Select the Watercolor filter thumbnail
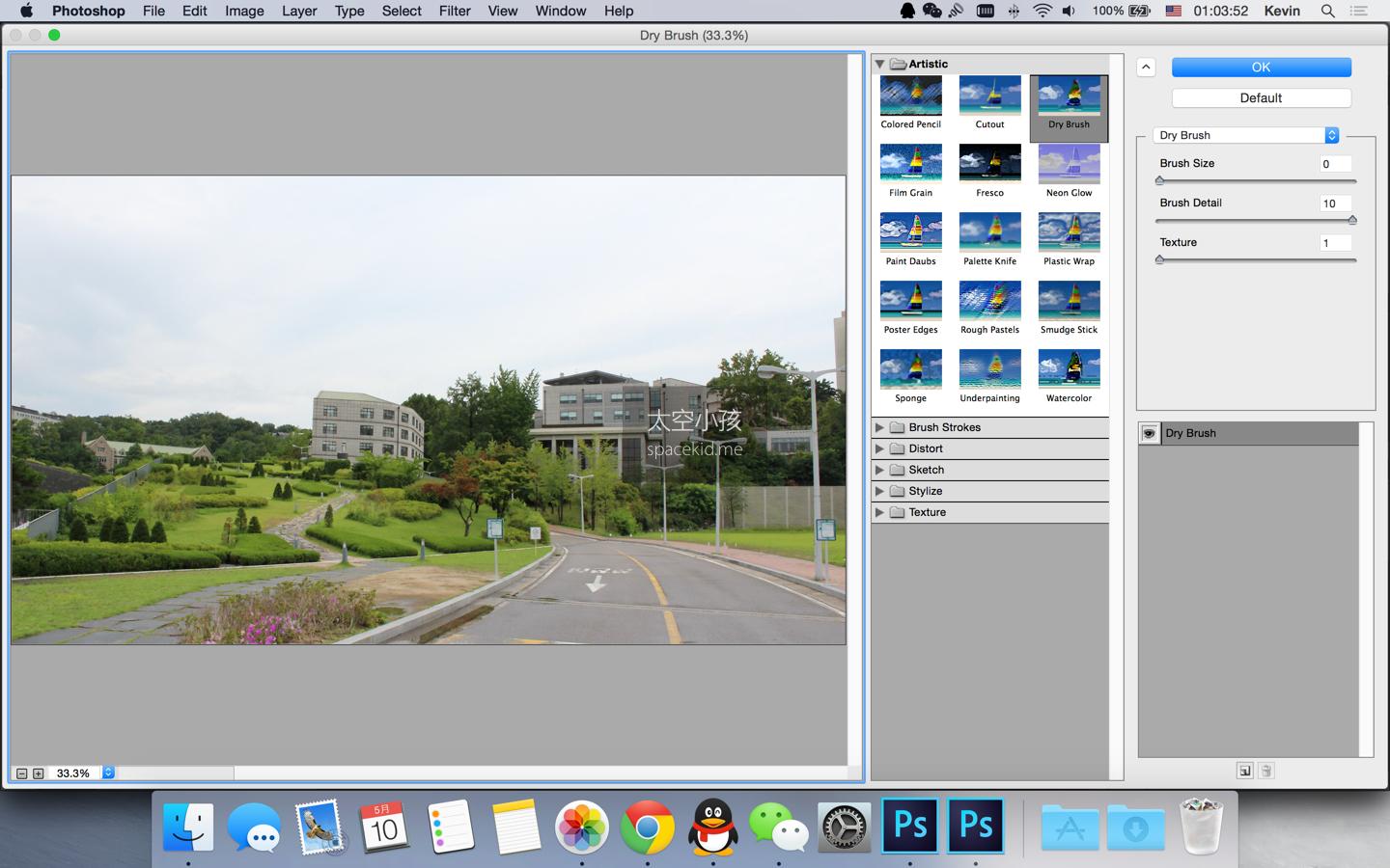Viewport: 1390px width, 868px height. 1069,368
